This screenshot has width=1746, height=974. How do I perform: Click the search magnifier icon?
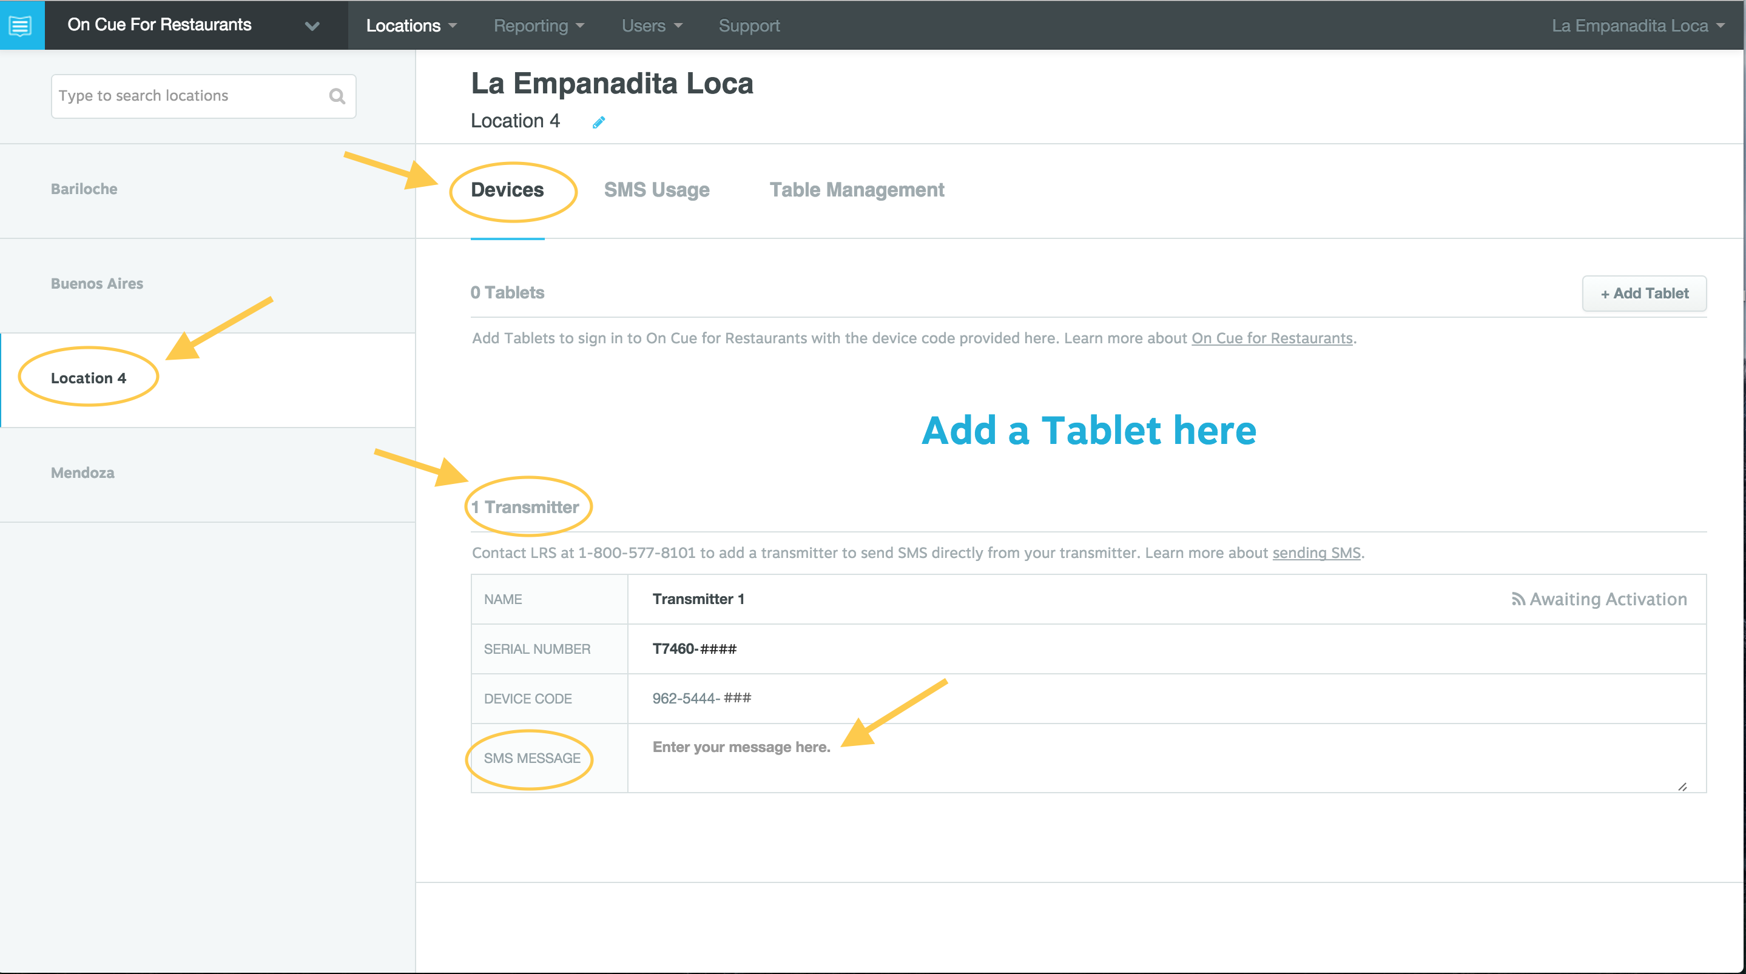tap(337, 96)
